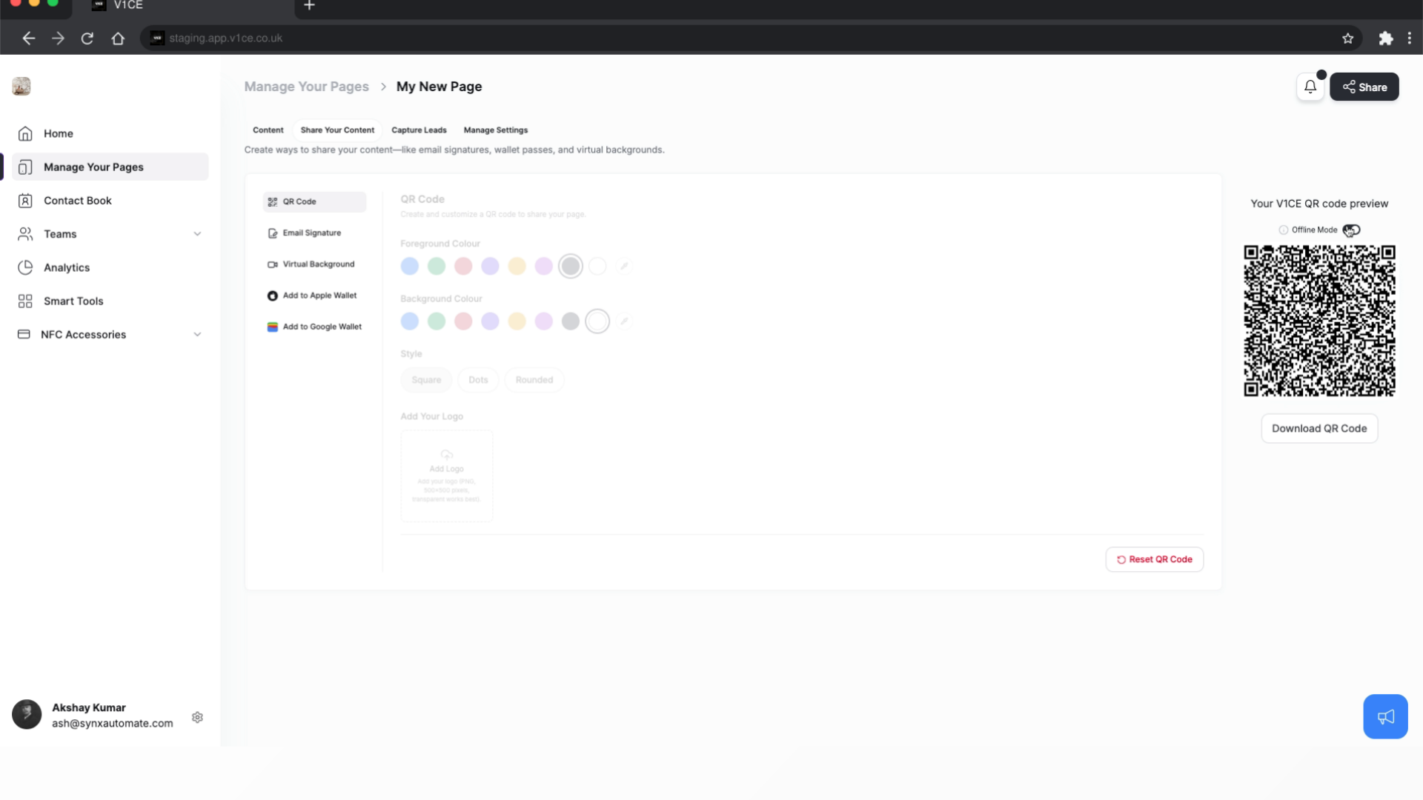Bookmark the page with the star icon

coord(1348,38)
